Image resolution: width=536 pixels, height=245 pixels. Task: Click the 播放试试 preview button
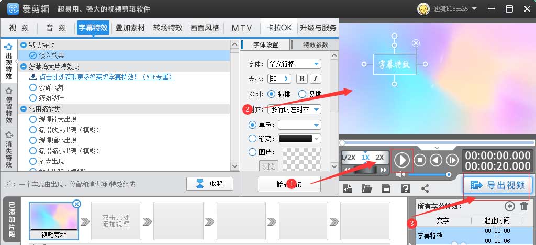pos(289,184)
